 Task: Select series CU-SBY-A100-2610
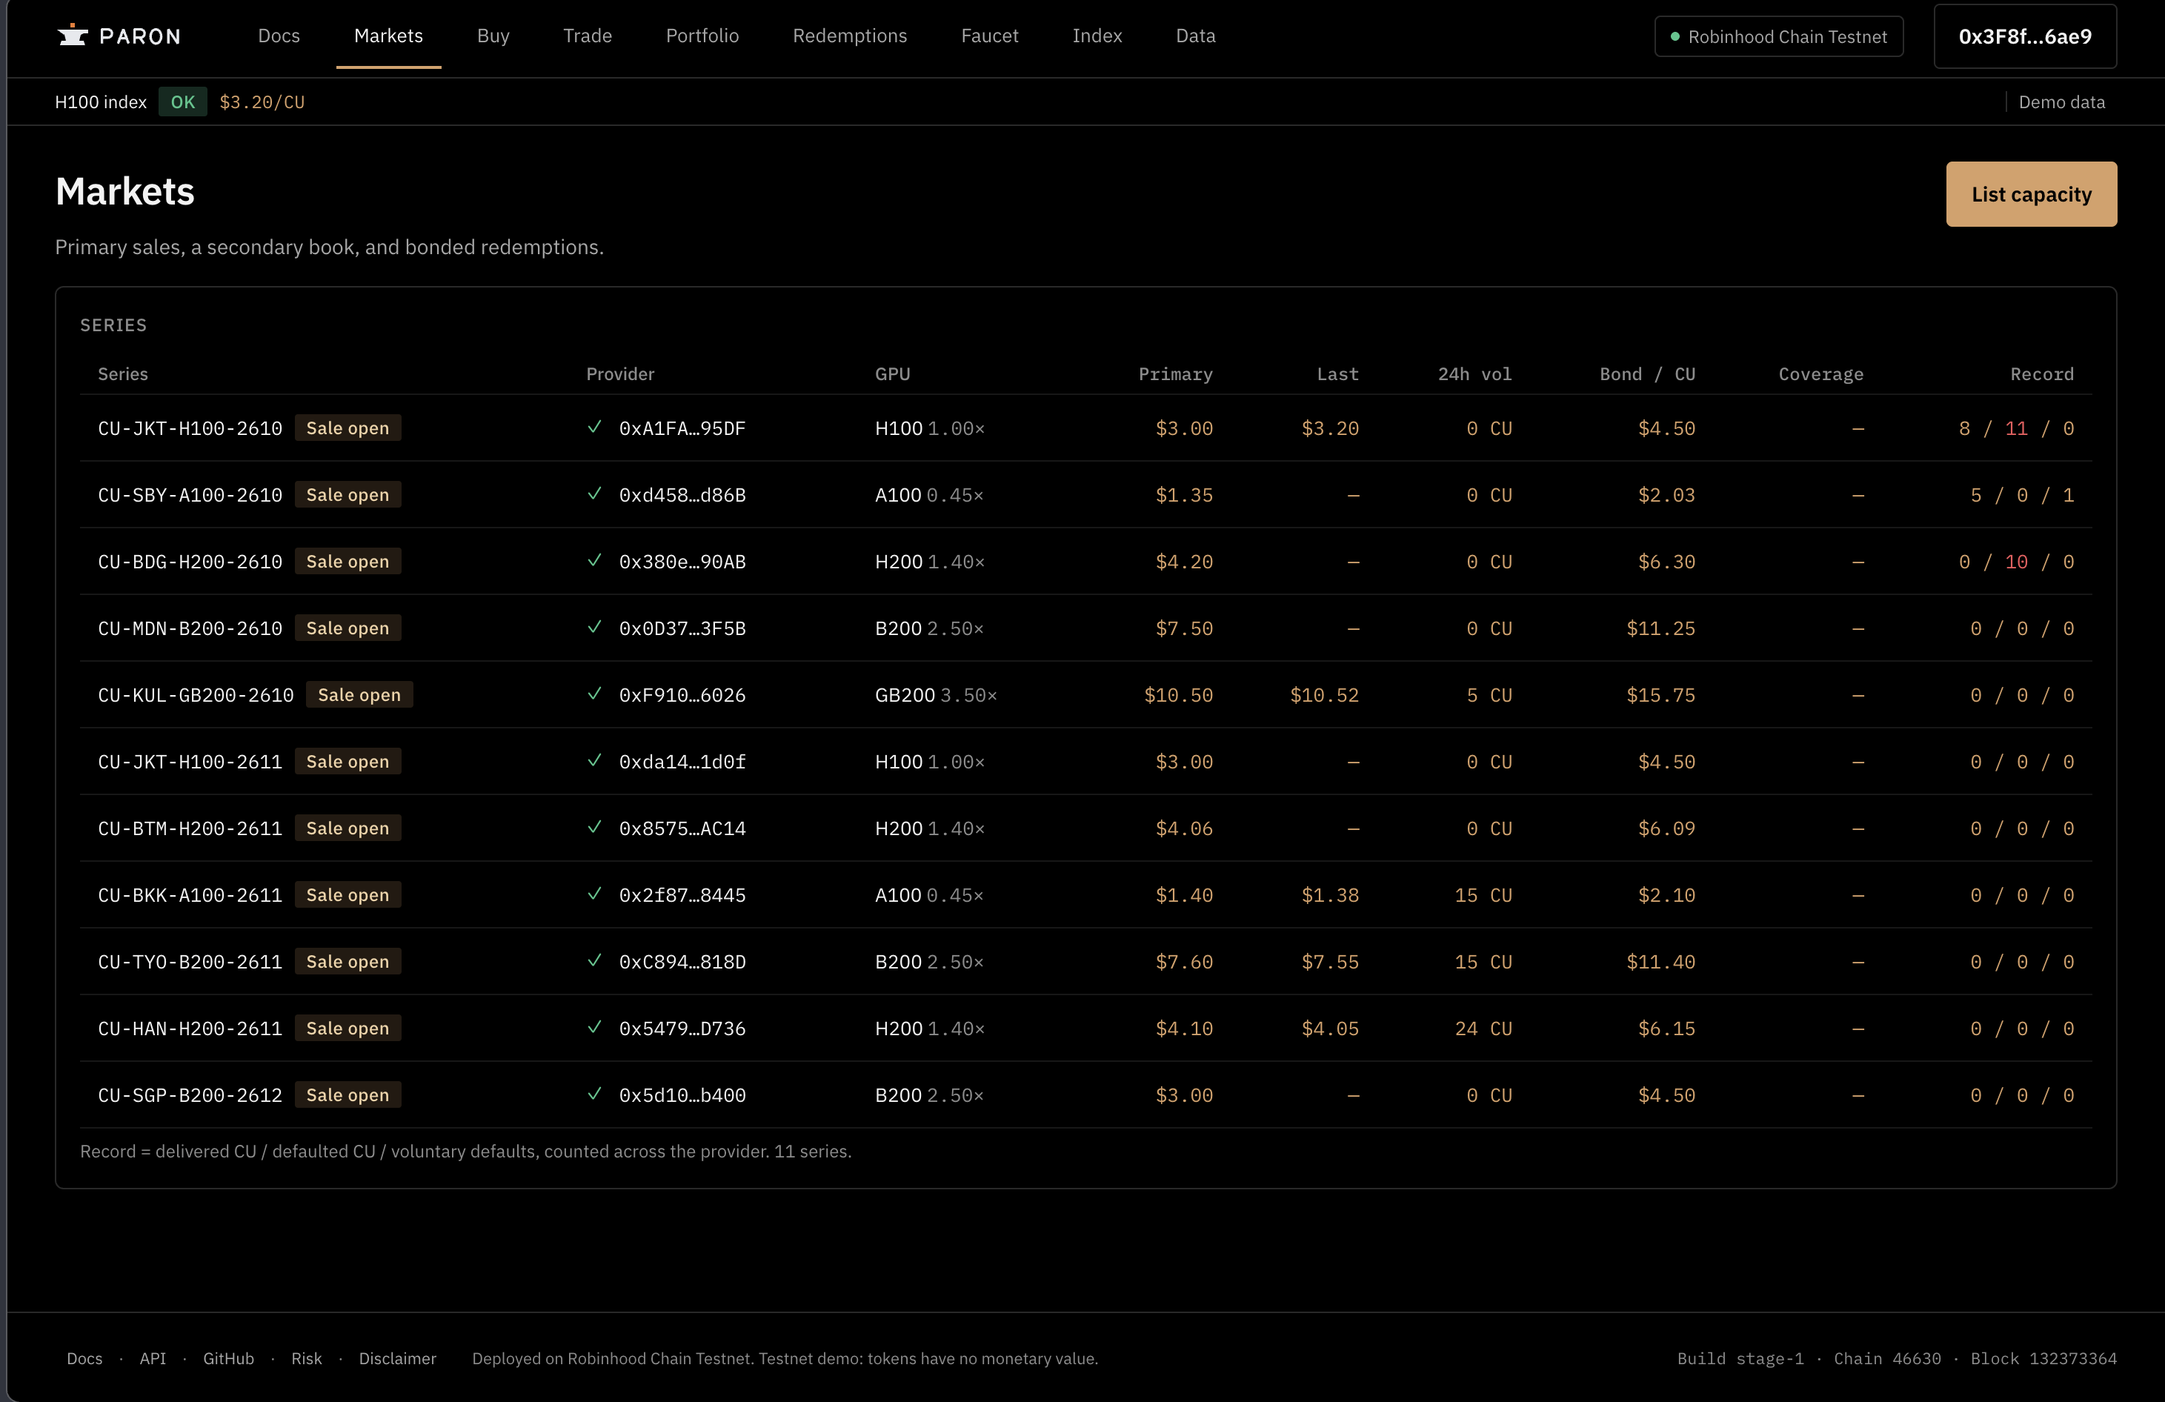(x=190, y=494)
